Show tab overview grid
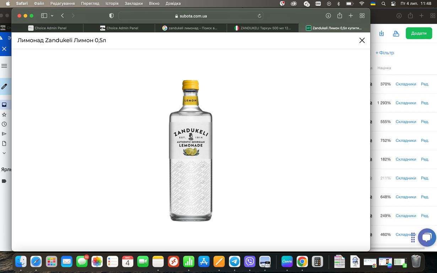 click(x=362, y=16)
